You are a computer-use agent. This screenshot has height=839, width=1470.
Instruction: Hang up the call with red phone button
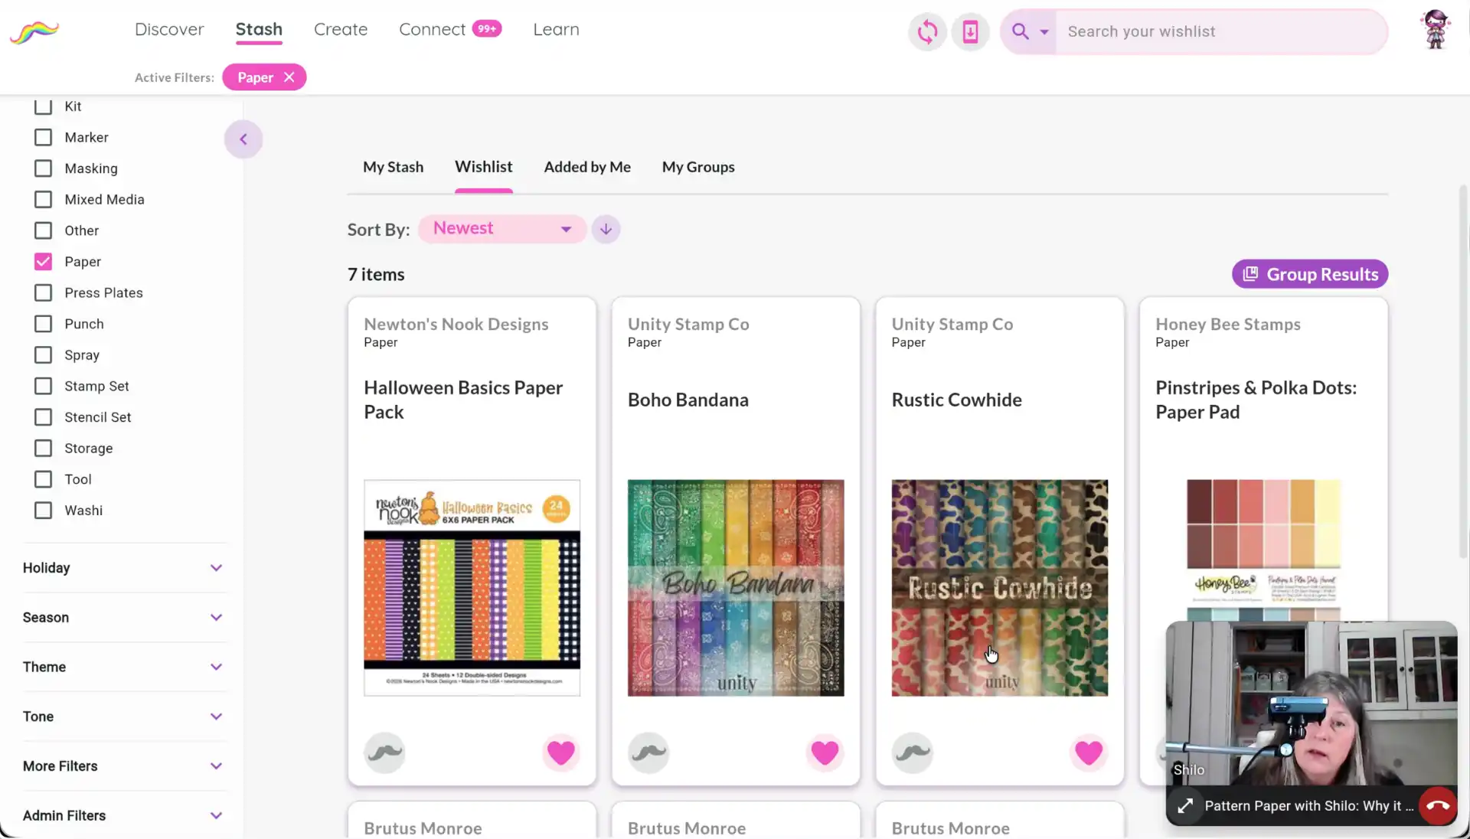1438,805
